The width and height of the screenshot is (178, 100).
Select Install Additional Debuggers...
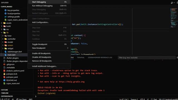point(49,66)
